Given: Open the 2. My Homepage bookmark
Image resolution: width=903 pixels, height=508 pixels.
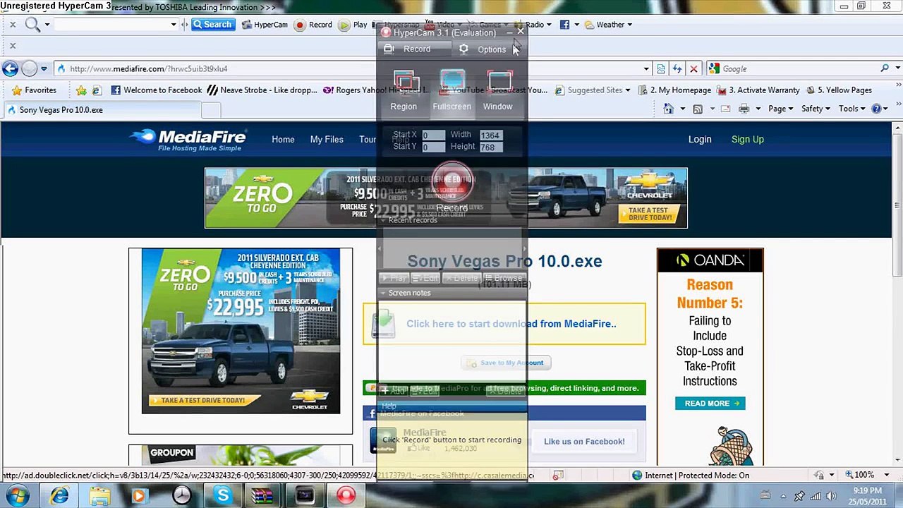Looking at the screenshot, I should tap(674, 90).
